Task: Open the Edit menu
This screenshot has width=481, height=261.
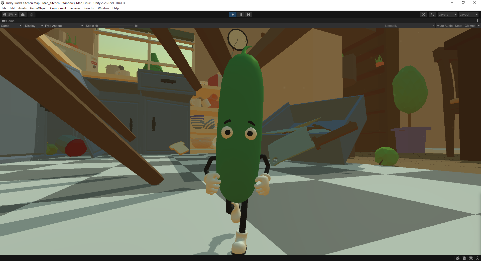Action: tap(12, 8)
